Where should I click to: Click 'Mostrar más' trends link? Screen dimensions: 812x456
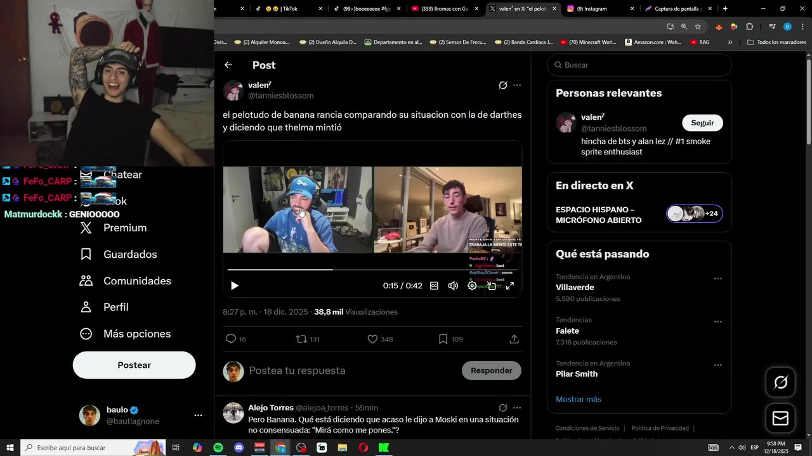click(x=579, y=400)
